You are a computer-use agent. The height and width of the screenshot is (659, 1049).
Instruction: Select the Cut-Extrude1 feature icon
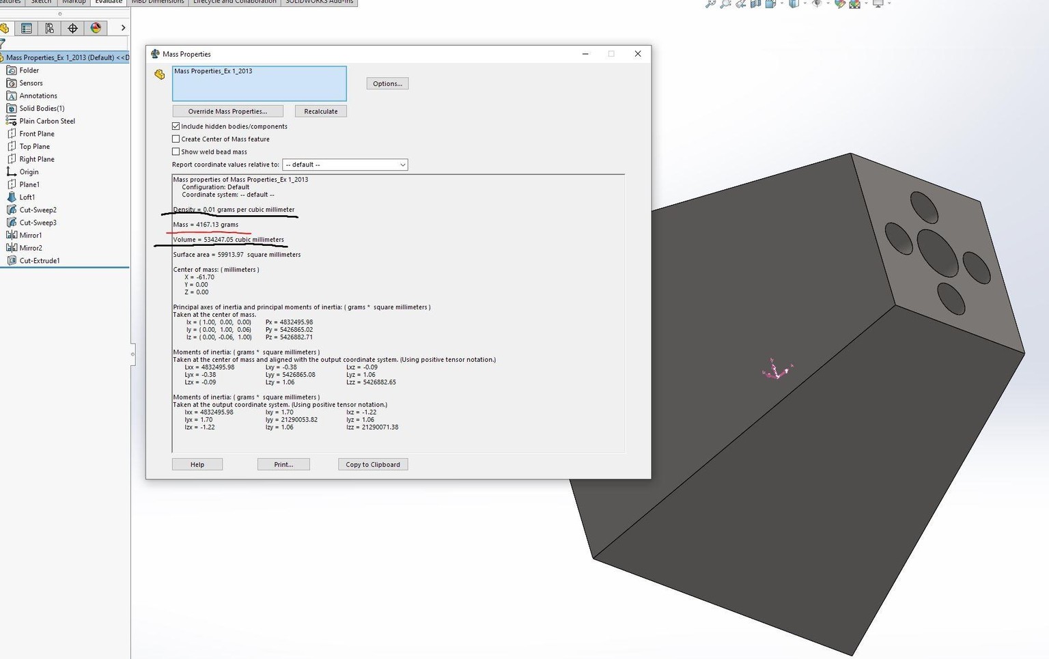(x=12, y=261)
